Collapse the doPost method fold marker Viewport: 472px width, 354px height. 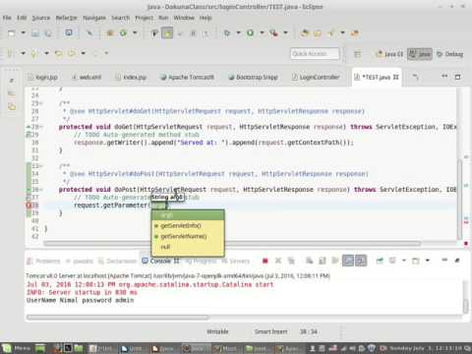41,190
